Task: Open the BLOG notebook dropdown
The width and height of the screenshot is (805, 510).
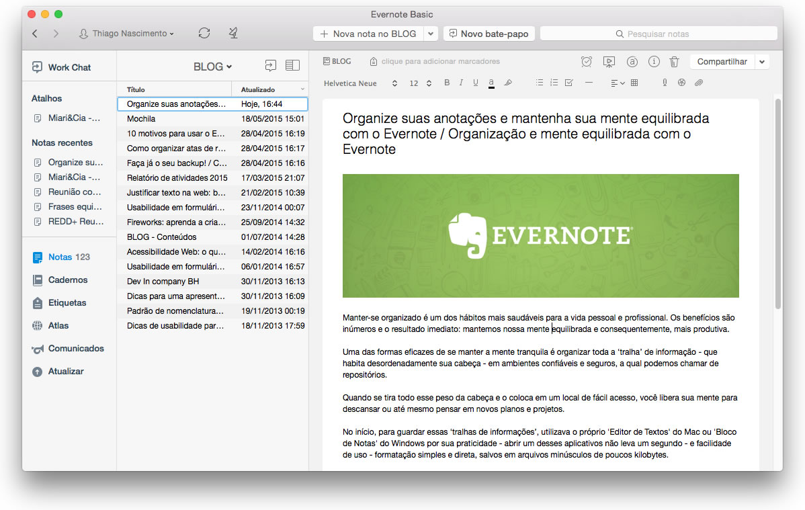Action: coord(212,67)
